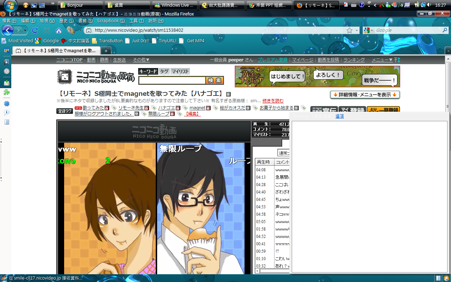Click the 検索 search button
Viewport: 451px width, 282px height.
click(215, 80)
